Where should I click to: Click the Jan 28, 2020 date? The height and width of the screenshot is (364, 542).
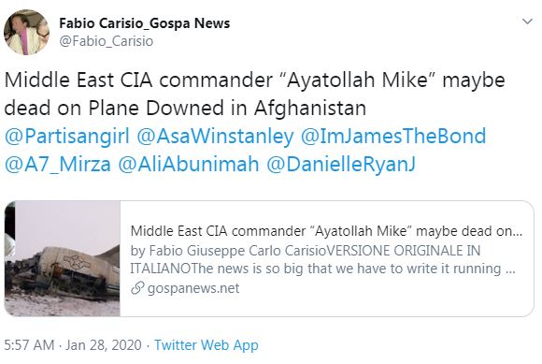(104, 345)
